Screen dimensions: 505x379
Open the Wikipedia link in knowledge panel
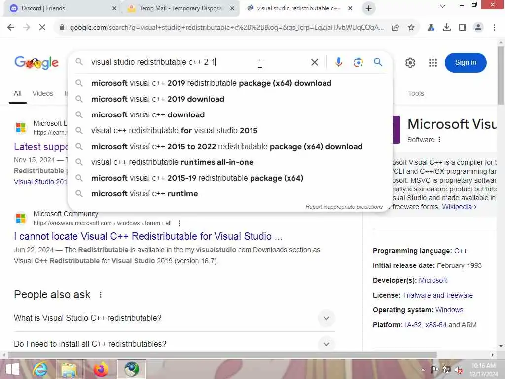click(459, 207)
